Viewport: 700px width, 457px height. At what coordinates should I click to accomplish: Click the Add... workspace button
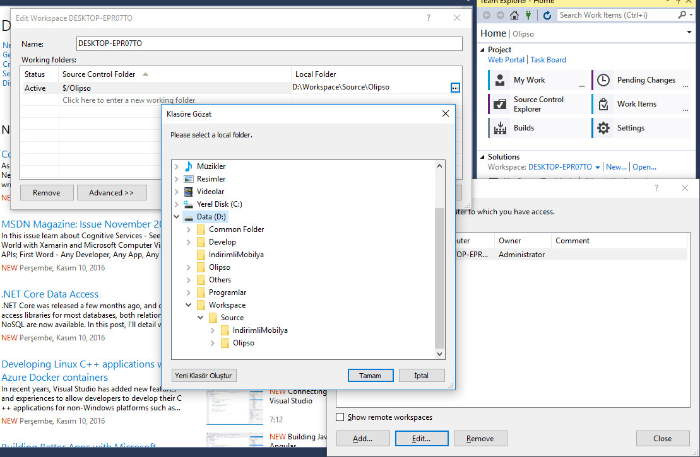(362, 439)
